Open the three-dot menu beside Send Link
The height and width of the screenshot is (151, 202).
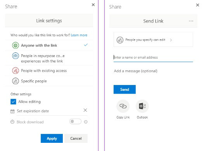click(191, 21)
